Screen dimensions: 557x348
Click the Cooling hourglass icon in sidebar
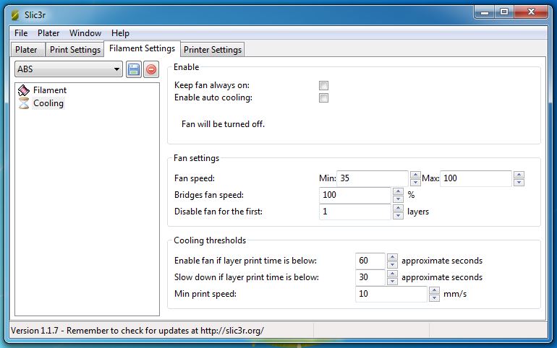(x=24, y=103)
